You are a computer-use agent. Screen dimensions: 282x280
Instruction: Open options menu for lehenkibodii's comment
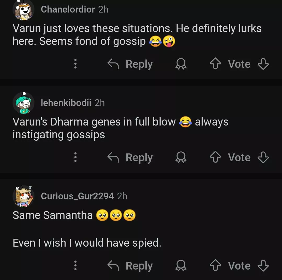[75, 158]
